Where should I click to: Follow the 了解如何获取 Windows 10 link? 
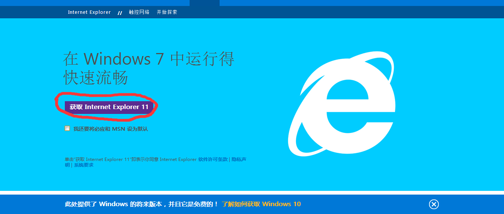(x=261, y=204)
